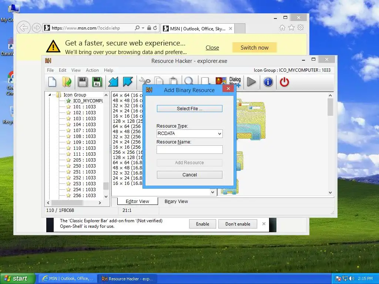
Task: Switch to the Editor View tab
Action: (138, 202)
